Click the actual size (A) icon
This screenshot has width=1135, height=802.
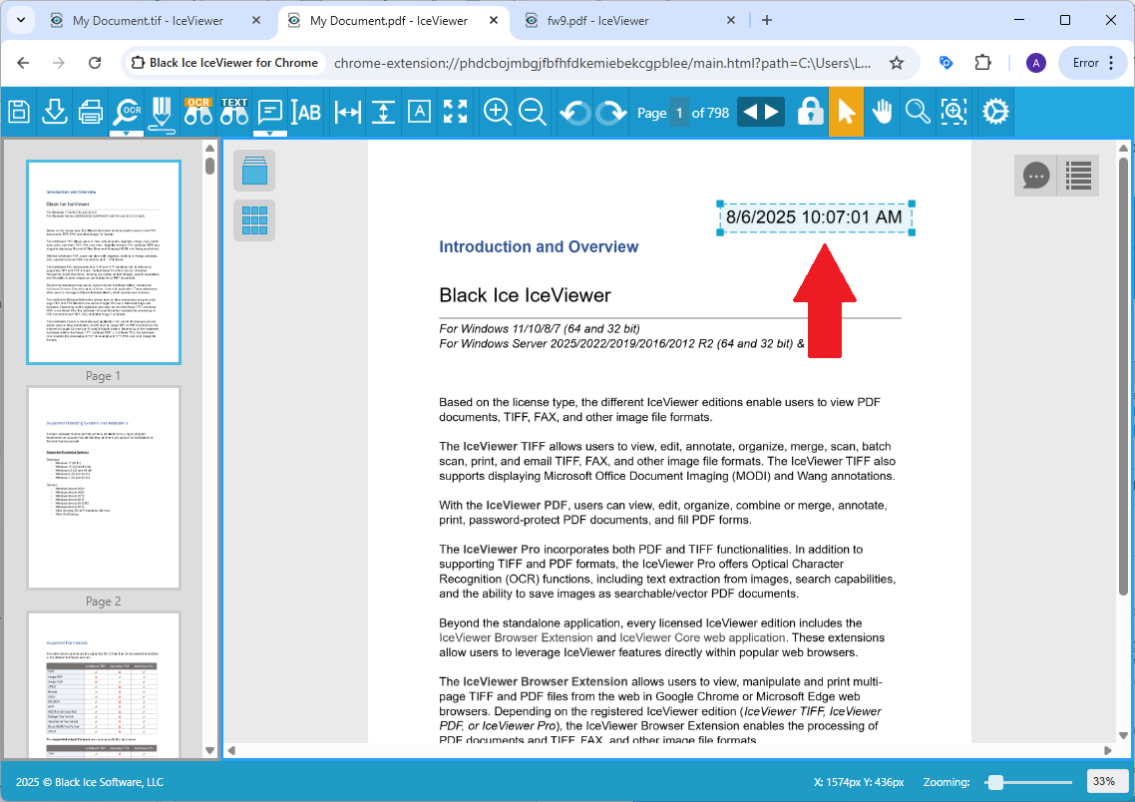click(x=419, y=112)
